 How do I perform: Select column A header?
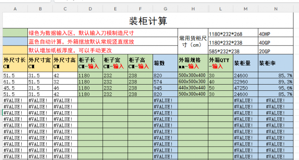15,9
